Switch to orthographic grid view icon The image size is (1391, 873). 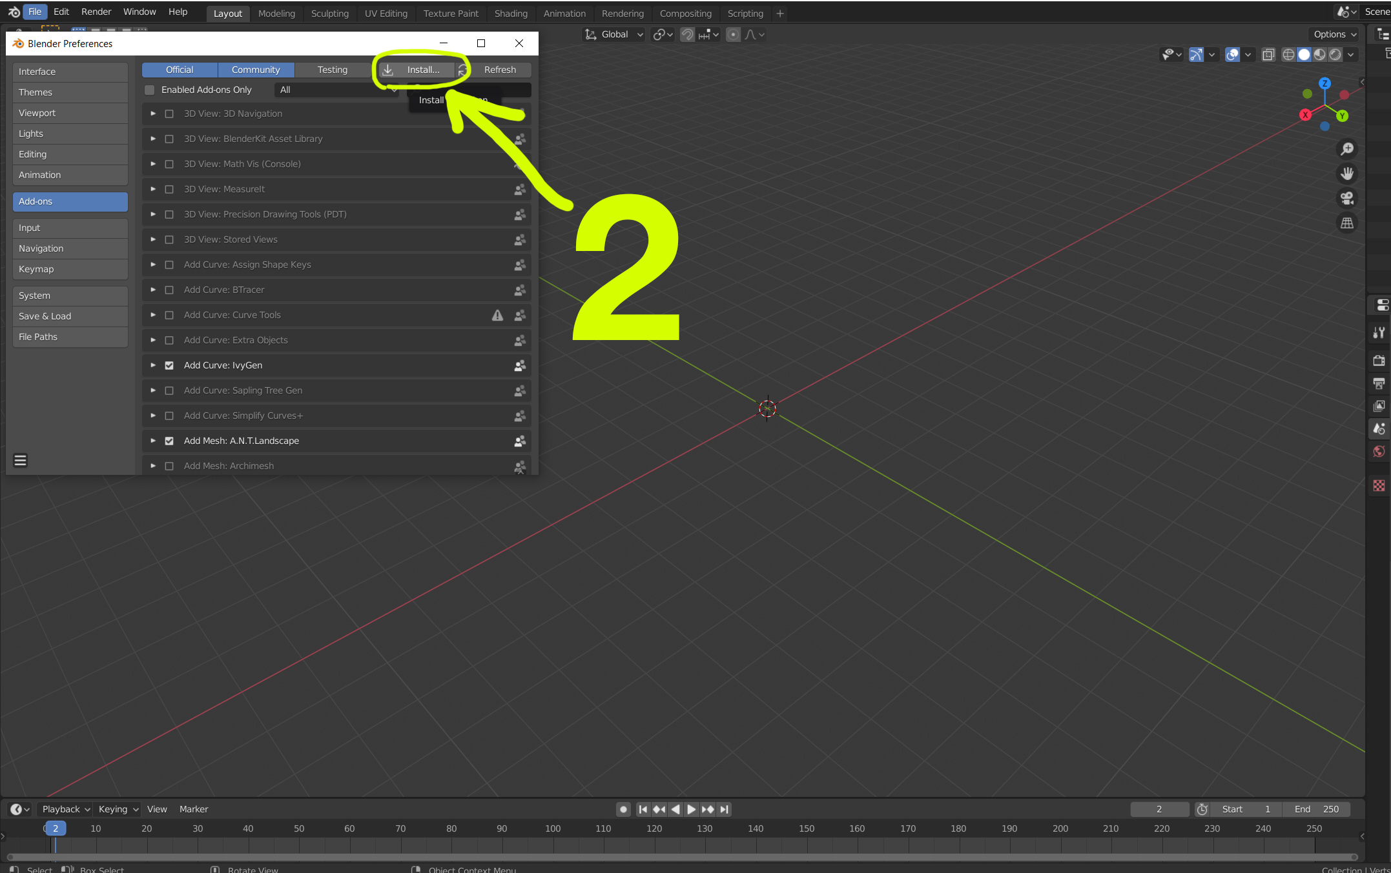(1347, 223)
